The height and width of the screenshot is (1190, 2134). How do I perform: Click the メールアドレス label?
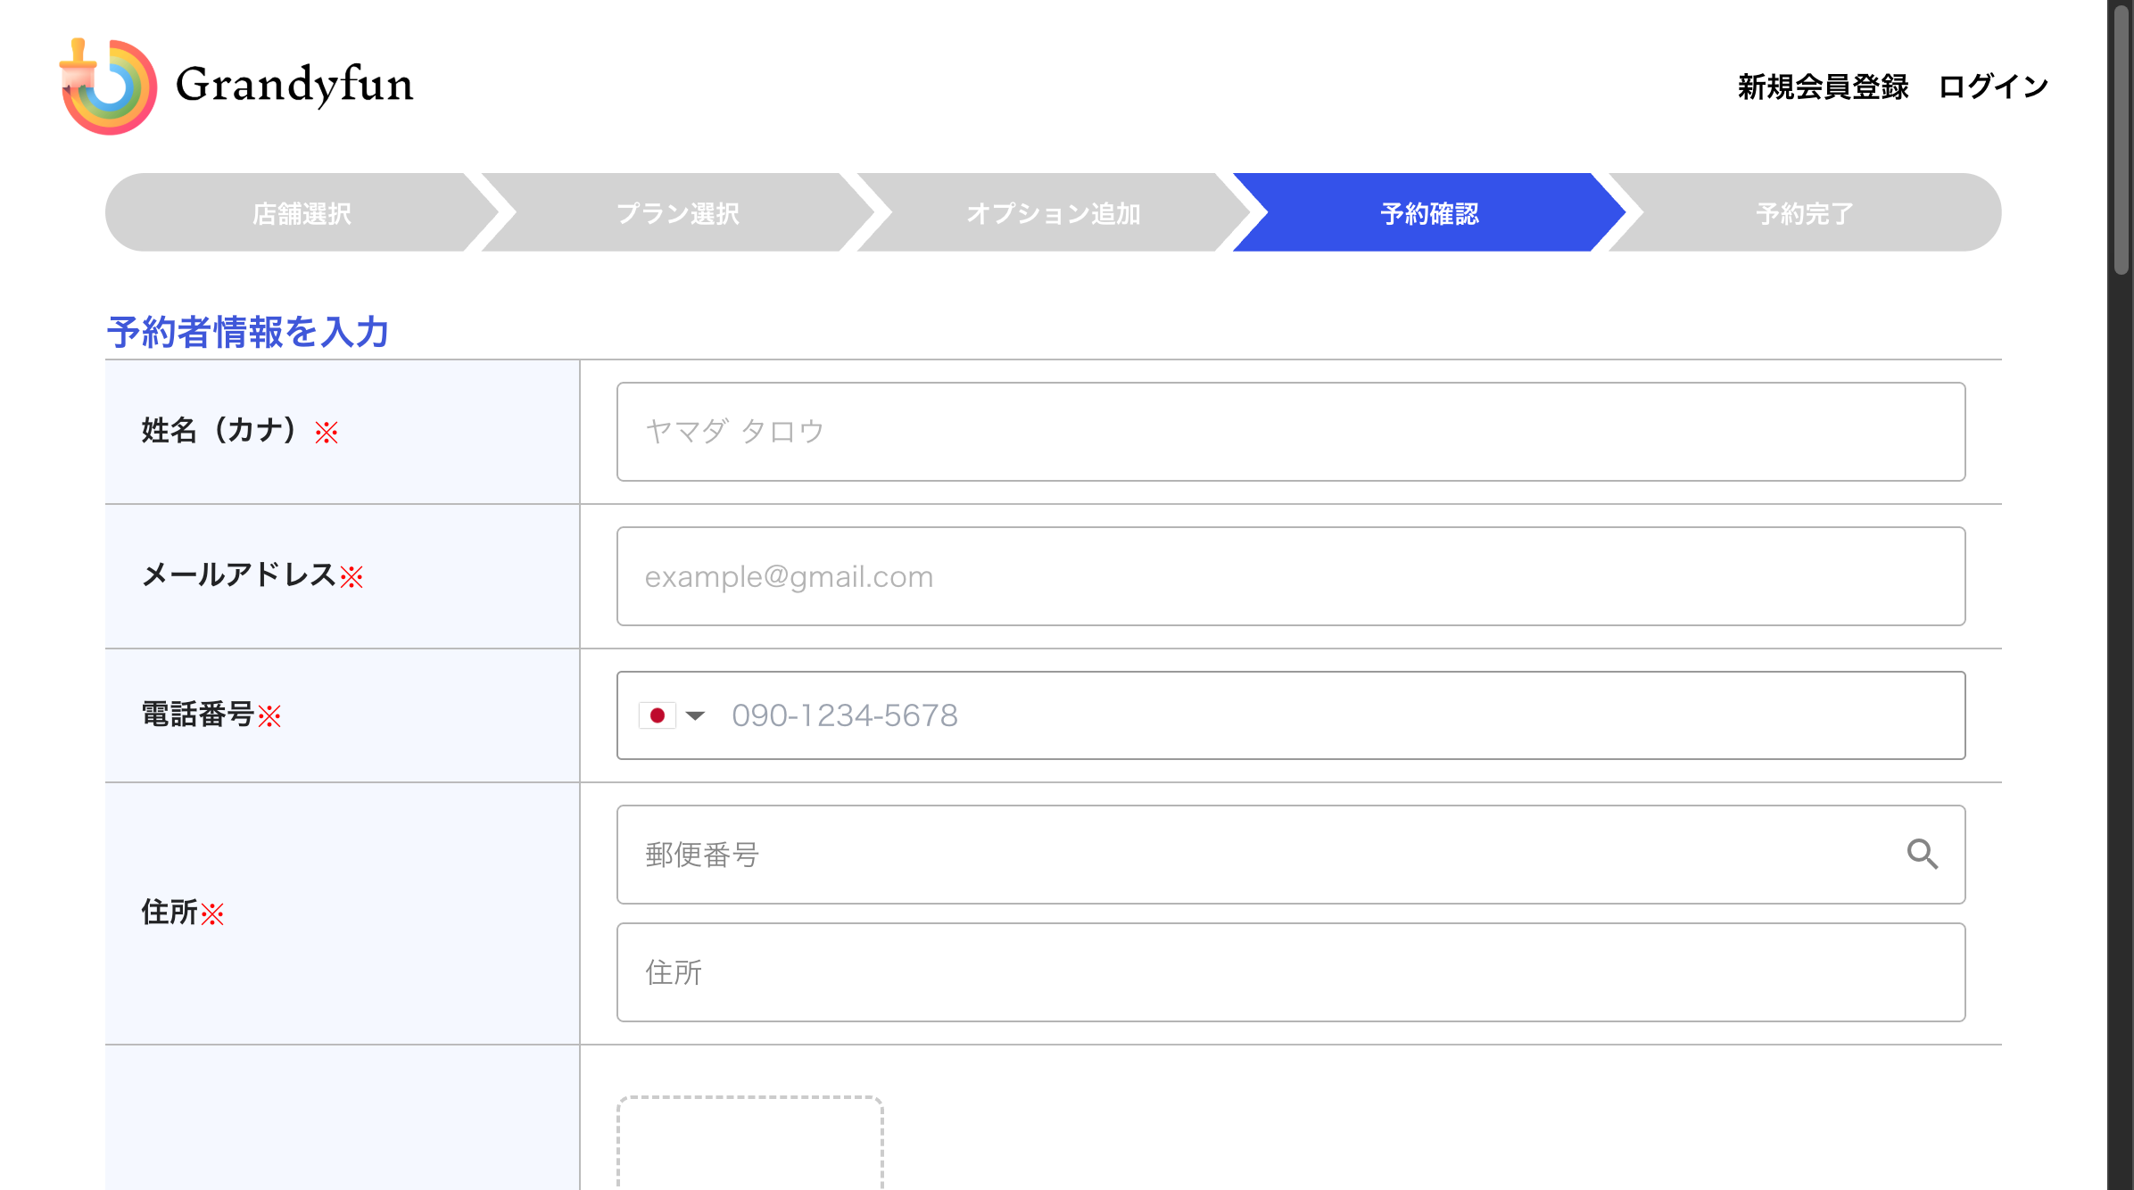(252, 575)
